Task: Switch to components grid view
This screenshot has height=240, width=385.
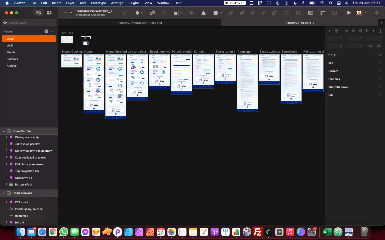Action: (x=49, y=13)
